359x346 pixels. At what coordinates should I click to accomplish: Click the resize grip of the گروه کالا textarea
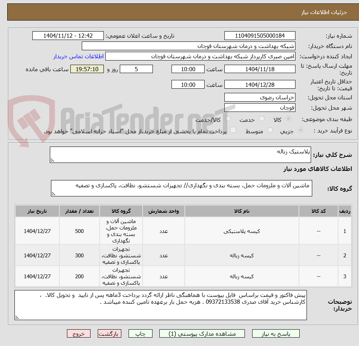coord(53,194)
